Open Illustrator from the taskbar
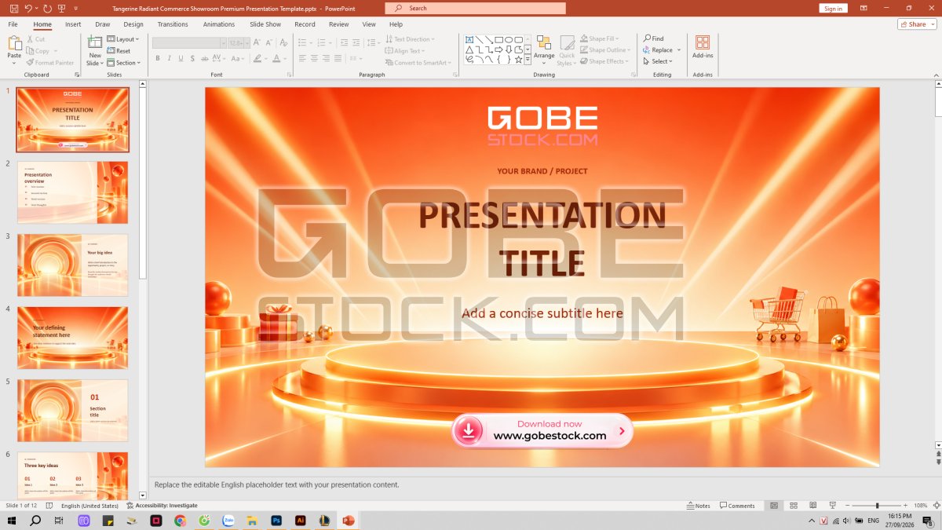942x530 pixels. (x=300, y=520)
